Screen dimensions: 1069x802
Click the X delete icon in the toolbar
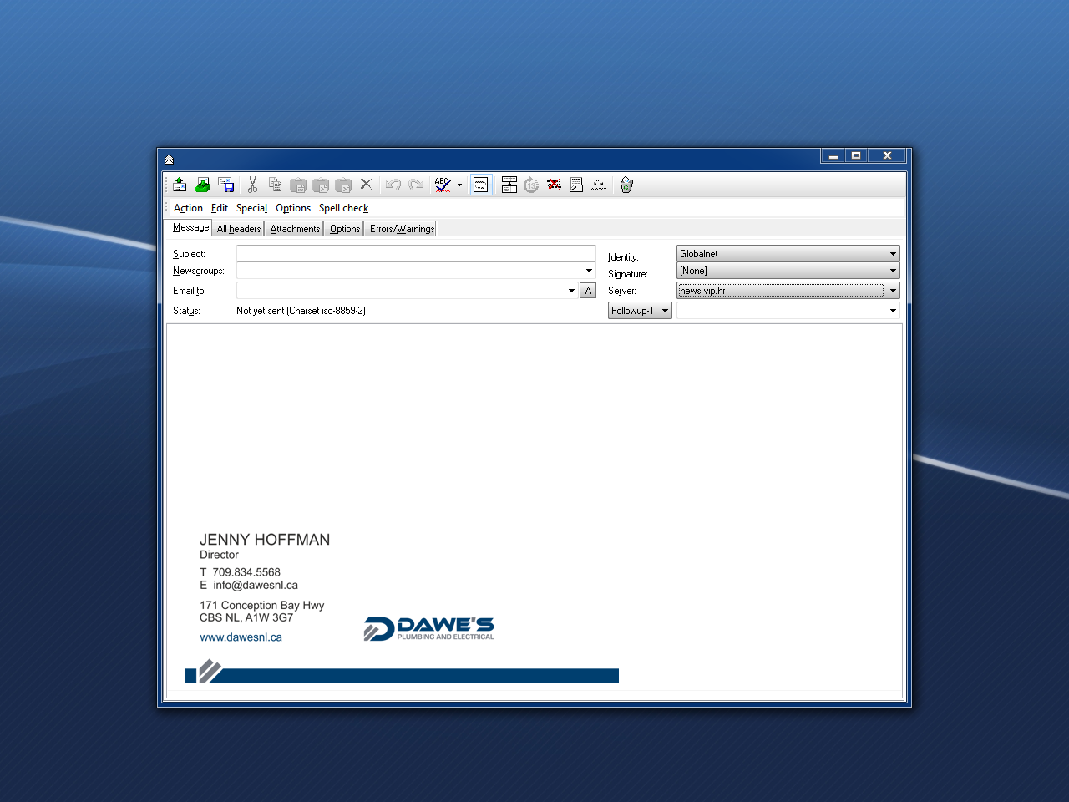[x=366, y=185]
